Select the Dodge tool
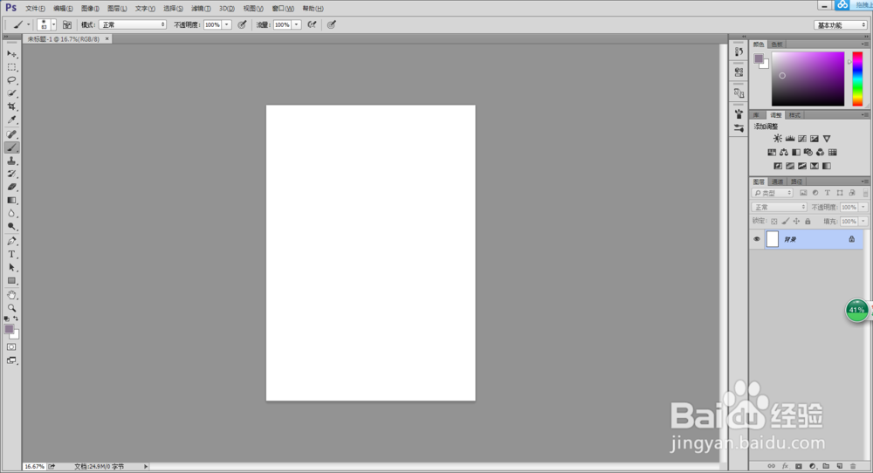The width and height of the screenshot is (873, 473). pos(11,227)
